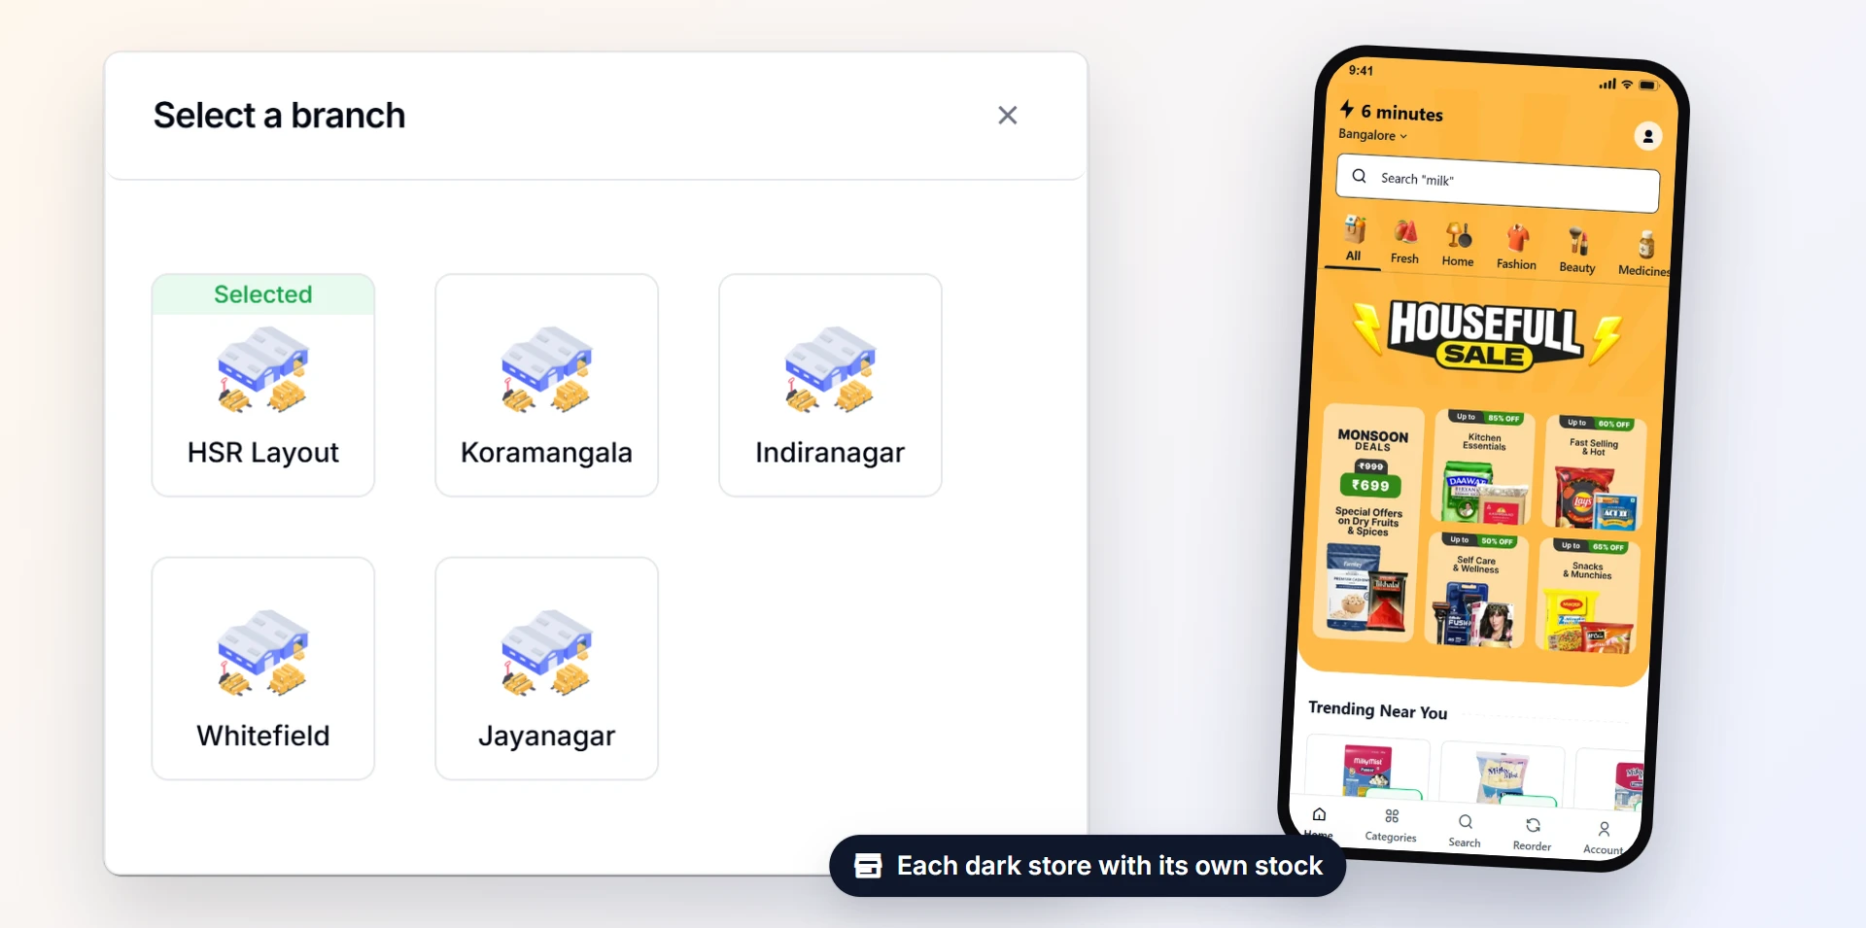Screen dimensions: 1866x928
Task: Open the Monsoon Deals offer card
Action: click(x=1370, y=523)
